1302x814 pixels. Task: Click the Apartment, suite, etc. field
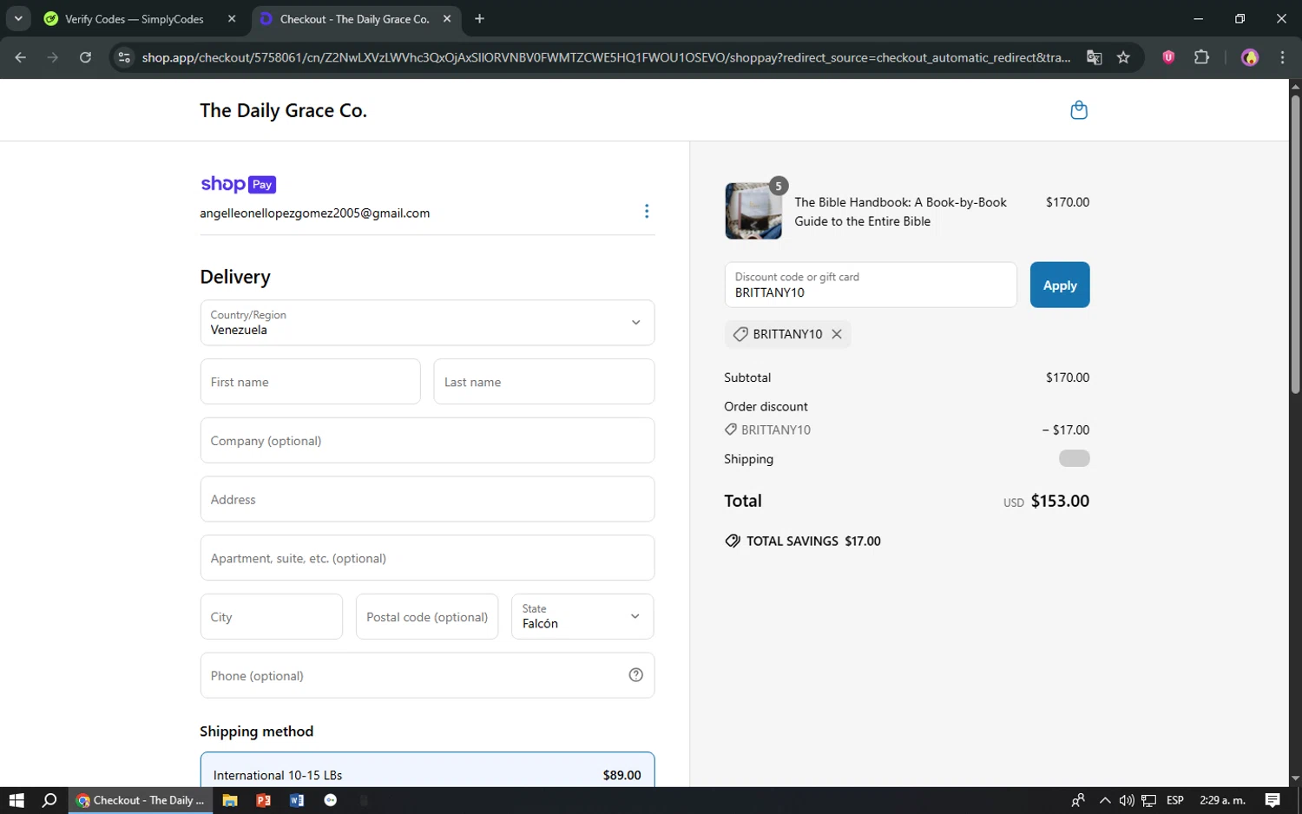[x=427, y=558]
